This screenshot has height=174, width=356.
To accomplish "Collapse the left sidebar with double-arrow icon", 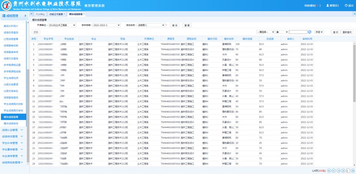I will point(31,14).
